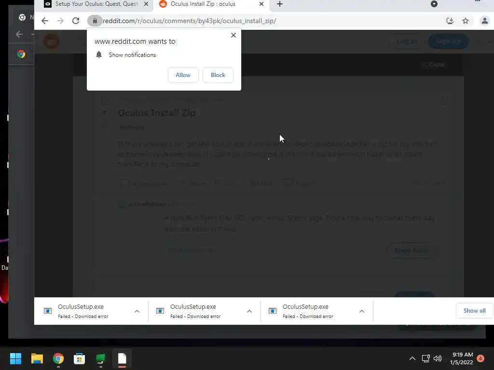This screenshot has height=370, width=494.
Task: Open network settings from system tray
Action: click(x=425, y=358)
